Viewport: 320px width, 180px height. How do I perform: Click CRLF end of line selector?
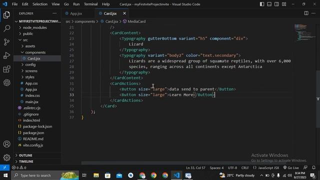pyautogui.click(x=245, y=168)
